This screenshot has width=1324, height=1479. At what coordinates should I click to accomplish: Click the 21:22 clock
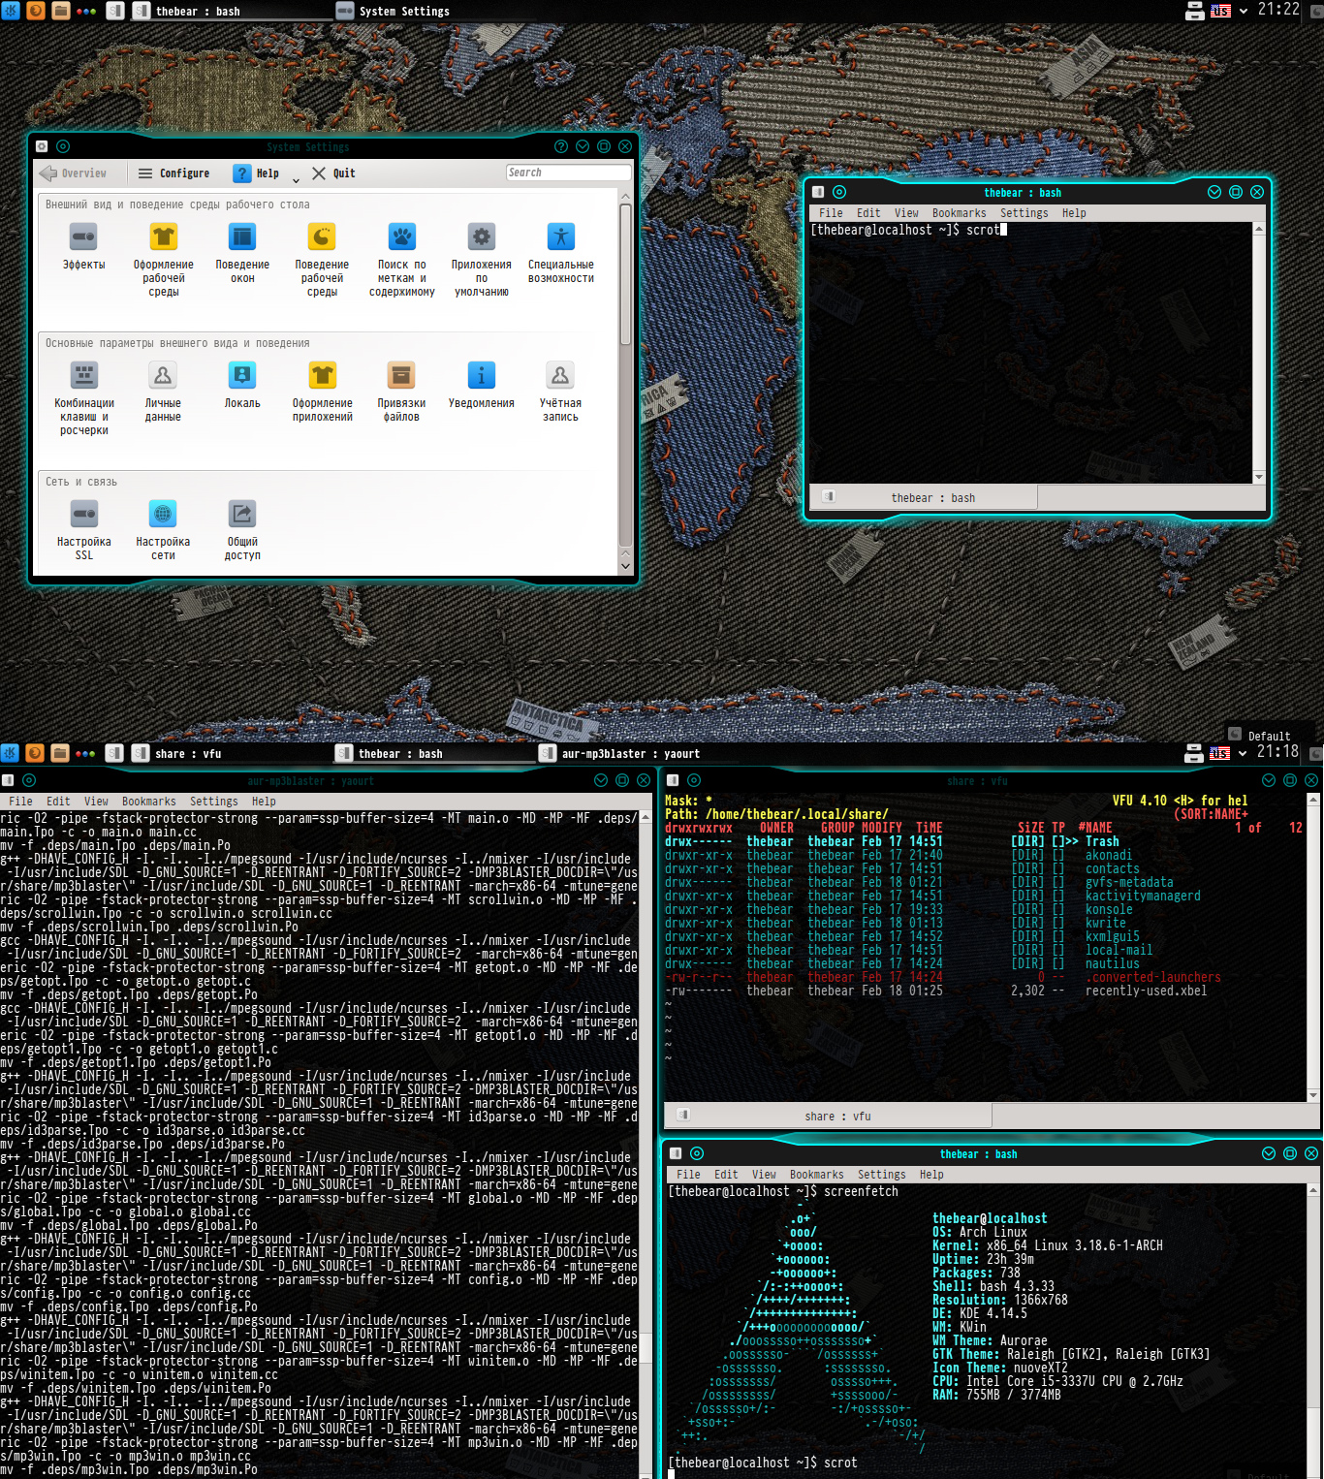point(1278,10)
